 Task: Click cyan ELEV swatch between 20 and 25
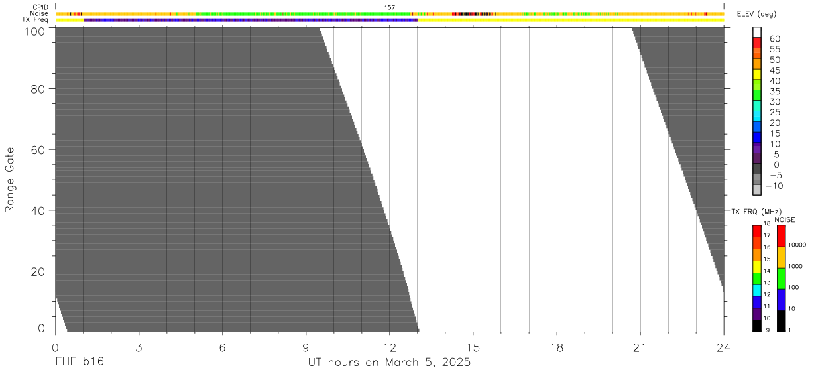757,117
